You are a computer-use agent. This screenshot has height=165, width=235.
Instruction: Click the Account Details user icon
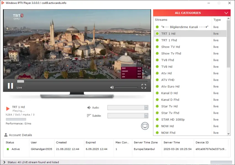coord(6,135)
